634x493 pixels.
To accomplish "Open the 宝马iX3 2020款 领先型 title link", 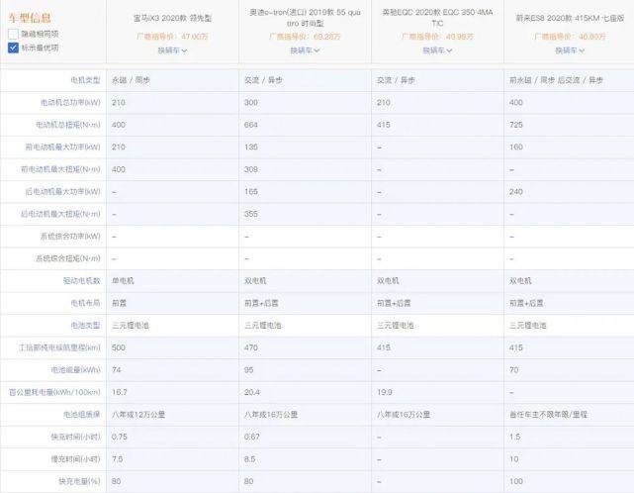I will [x=172, y=18].
